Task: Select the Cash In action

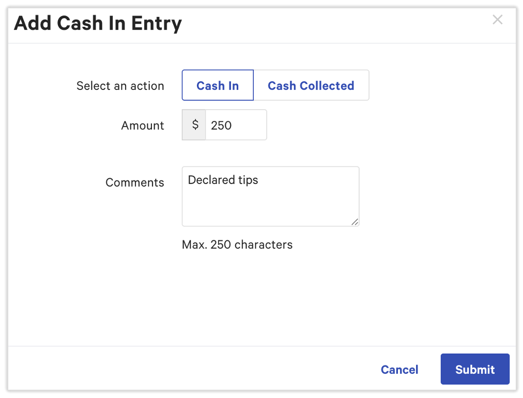Action: click(218, 85)
